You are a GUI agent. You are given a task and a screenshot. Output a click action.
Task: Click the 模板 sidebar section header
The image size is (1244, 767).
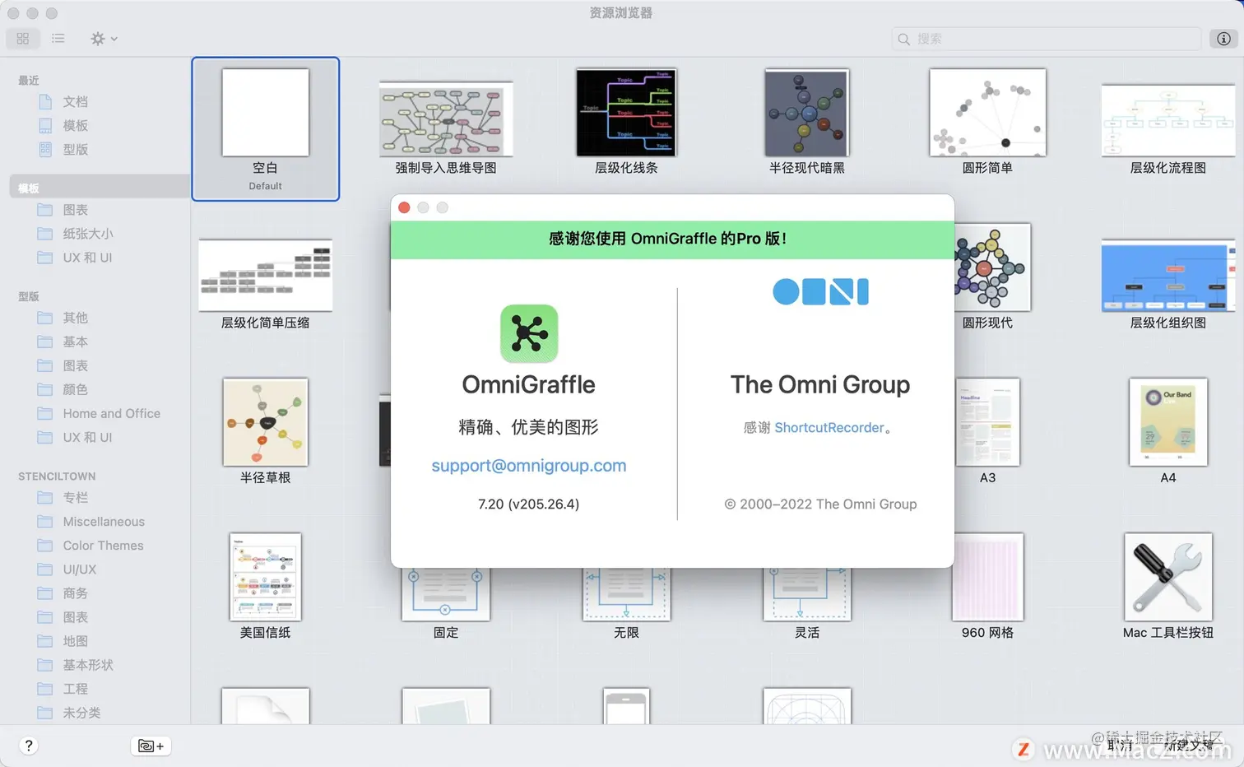click(100, 186)
